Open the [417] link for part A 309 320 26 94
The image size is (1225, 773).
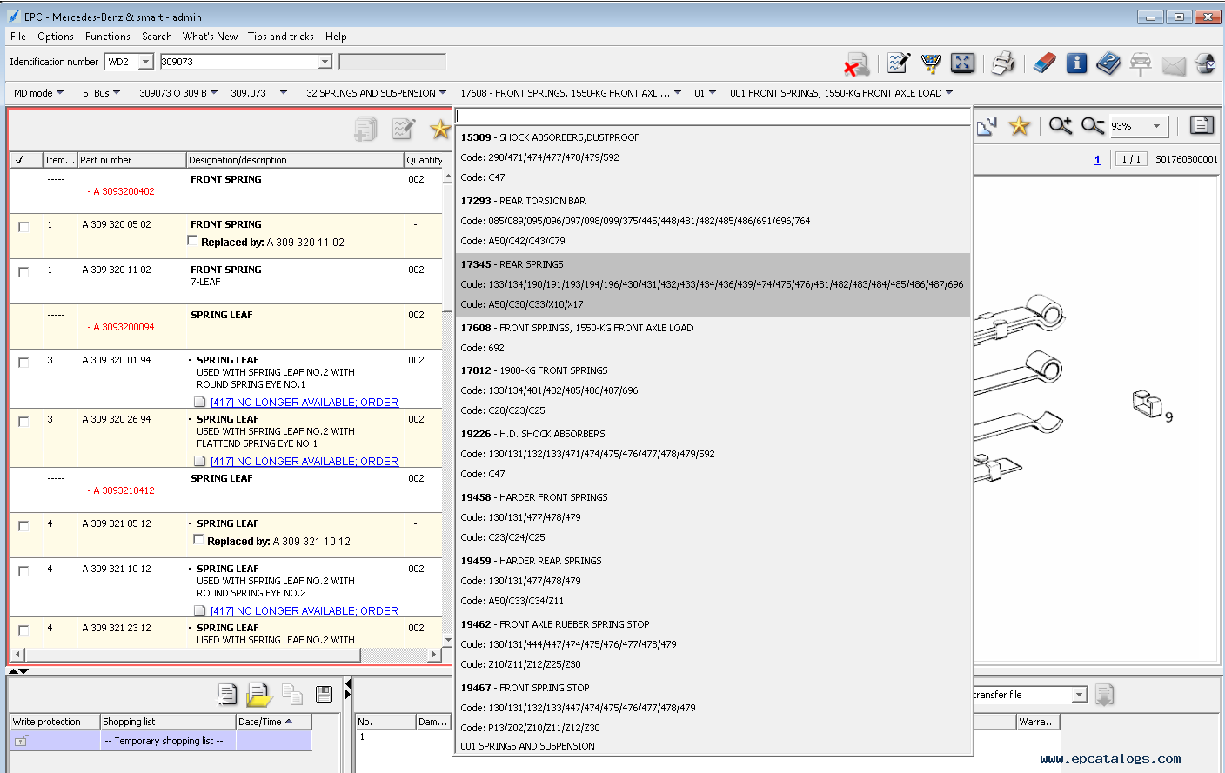[x=305, y=461]
